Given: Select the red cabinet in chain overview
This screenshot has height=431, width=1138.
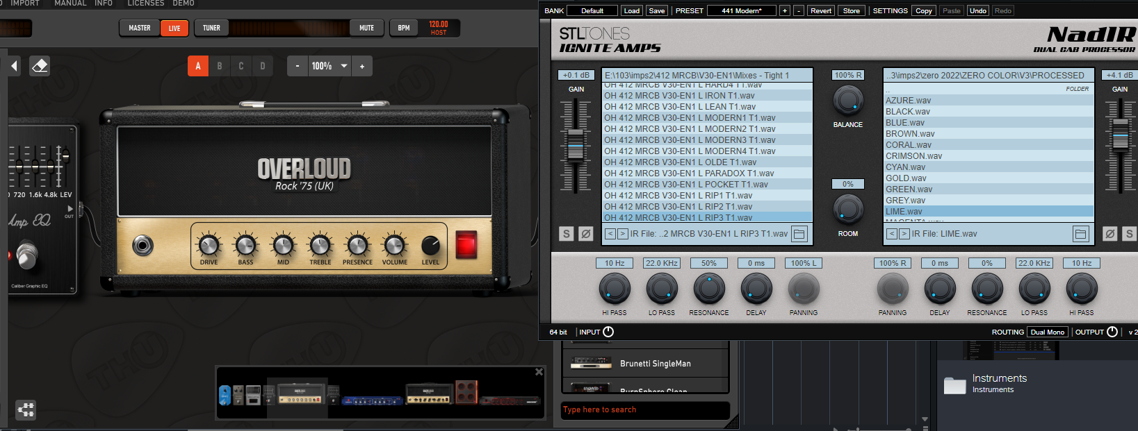Looking at the screenshot, I should point(466,392).
